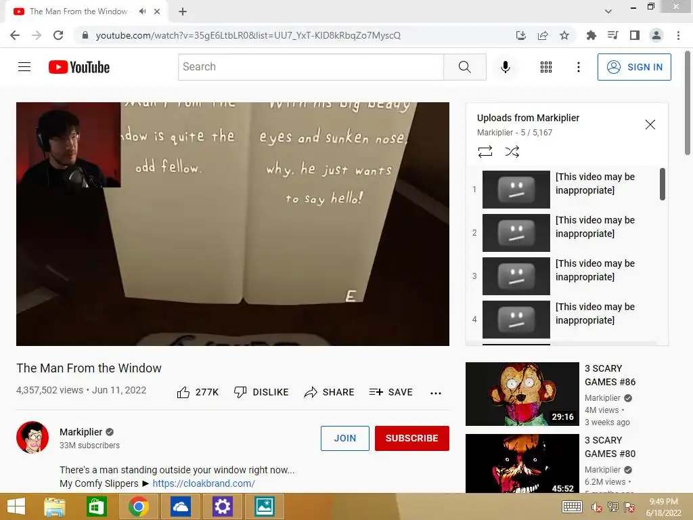Open more actions ellipsis under video

pos(436,393)
